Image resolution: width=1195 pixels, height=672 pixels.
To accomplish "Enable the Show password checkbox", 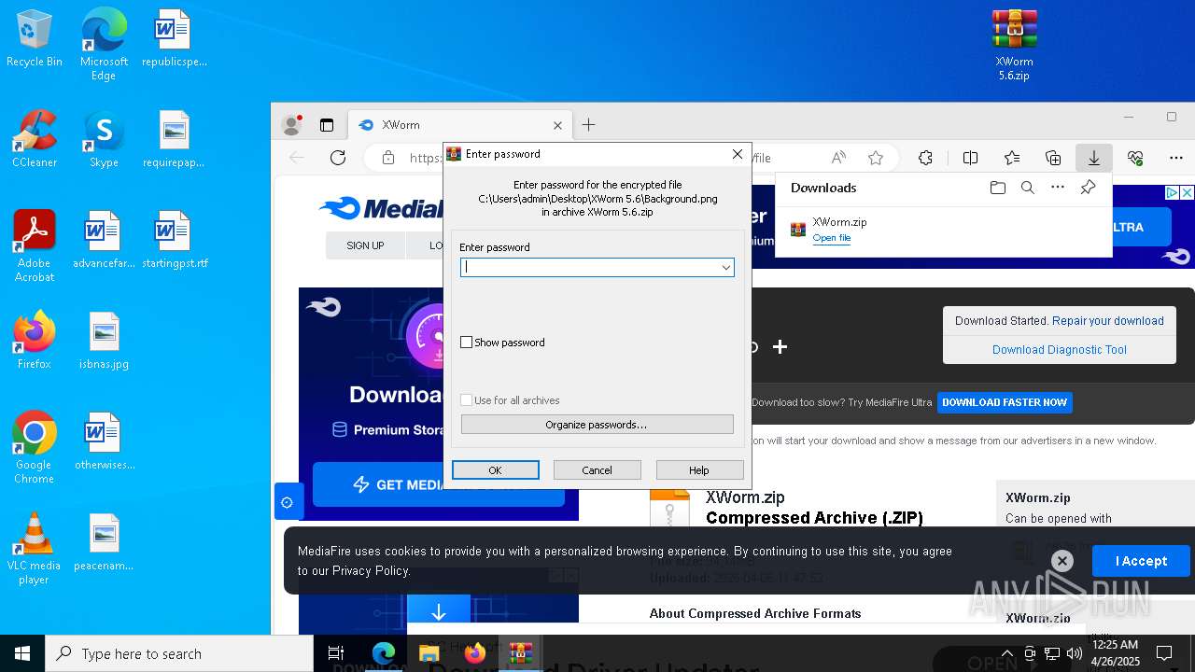I will click(x=467, y=343).
